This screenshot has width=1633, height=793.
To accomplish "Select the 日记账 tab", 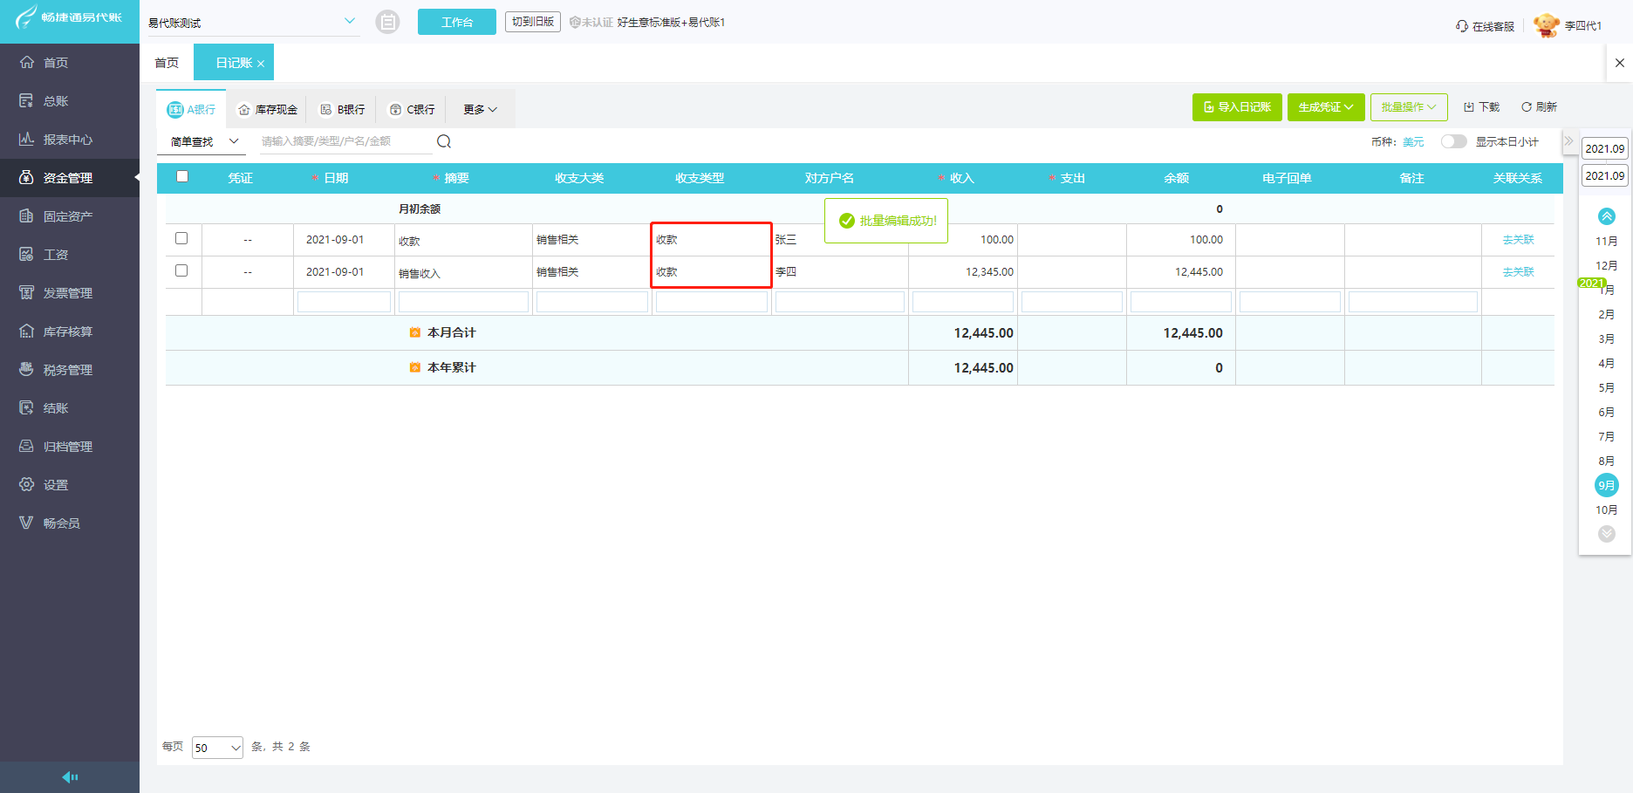I will click(233, 63).
